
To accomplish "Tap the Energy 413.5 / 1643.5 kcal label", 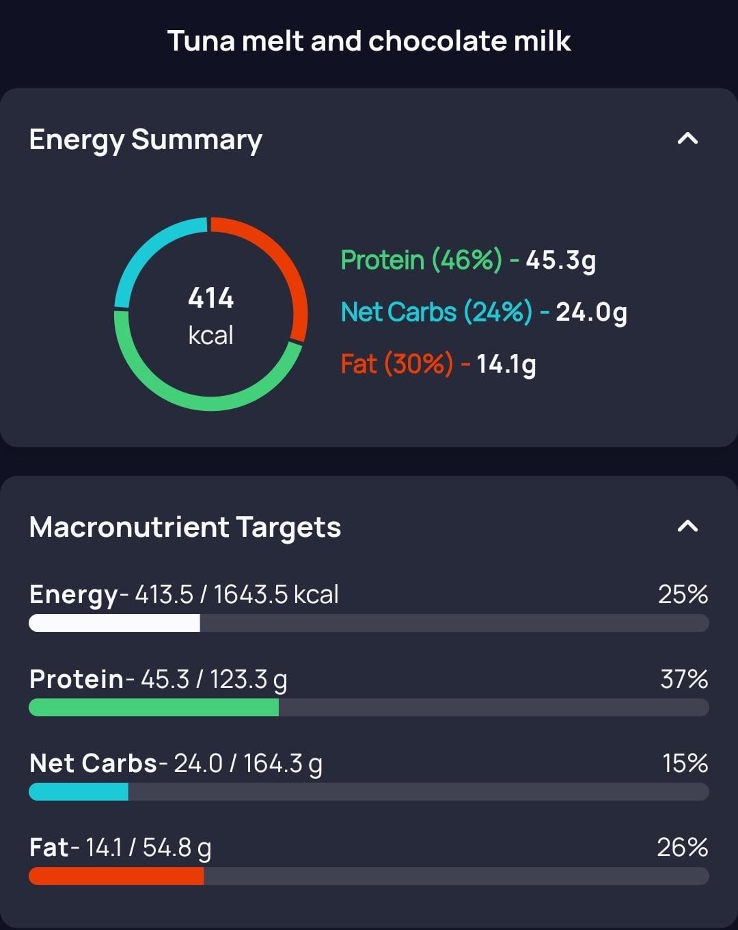I will click(184, 594).
